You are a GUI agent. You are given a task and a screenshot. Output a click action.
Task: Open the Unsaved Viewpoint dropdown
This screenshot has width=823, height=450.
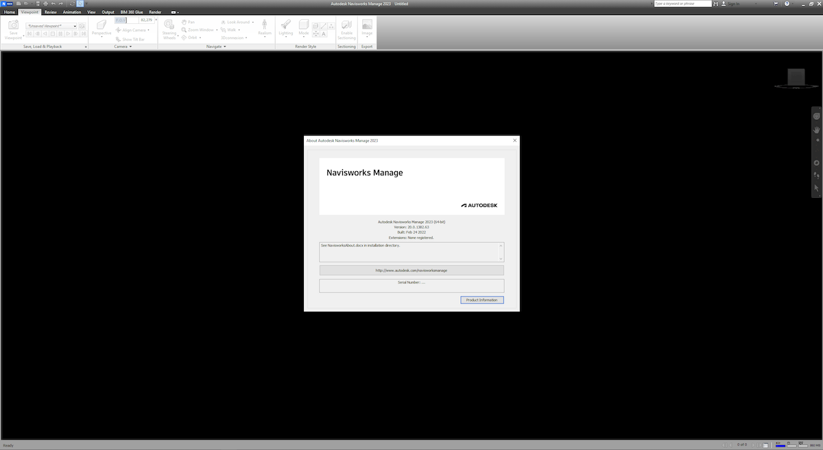[75, 26]
